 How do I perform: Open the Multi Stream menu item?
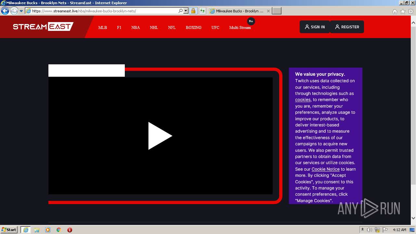tap(240, 28)
